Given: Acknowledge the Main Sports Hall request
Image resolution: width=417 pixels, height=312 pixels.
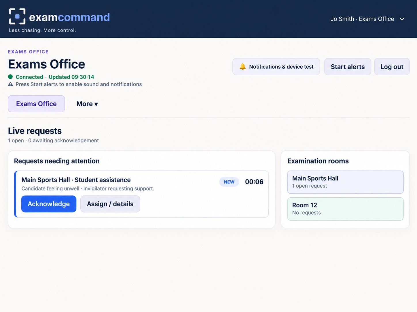Looking at the screenshot, I should coord(49,204).
